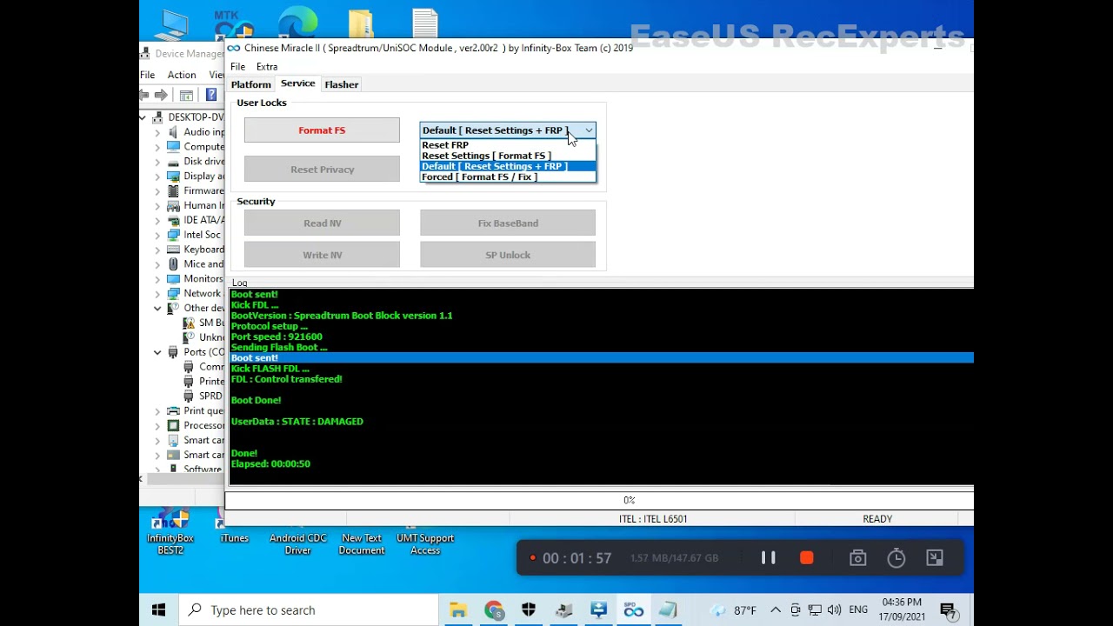Image resolution: width=1113 pixels, height=626 pixels.
Task: Click 'Port speed : 921600' log line
Action: click(277, 336)
